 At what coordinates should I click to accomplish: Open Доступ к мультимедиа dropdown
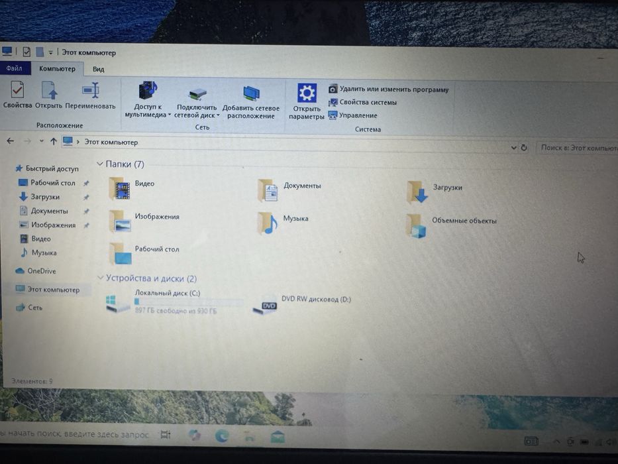pos(148,99)
